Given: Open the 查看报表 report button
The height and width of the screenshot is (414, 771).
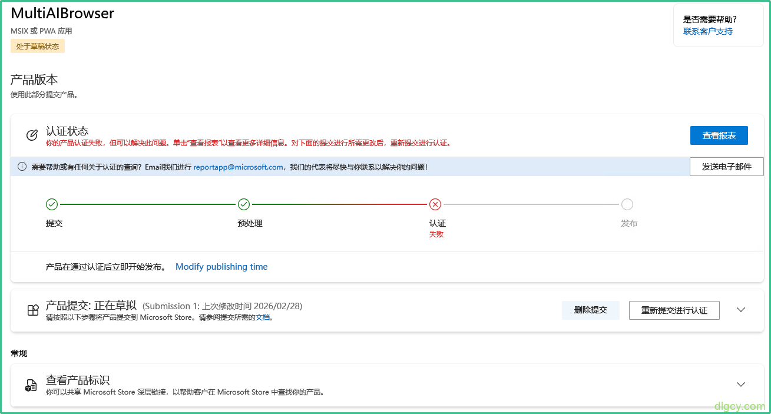Looking at the screenshot, I should [719, 135].
